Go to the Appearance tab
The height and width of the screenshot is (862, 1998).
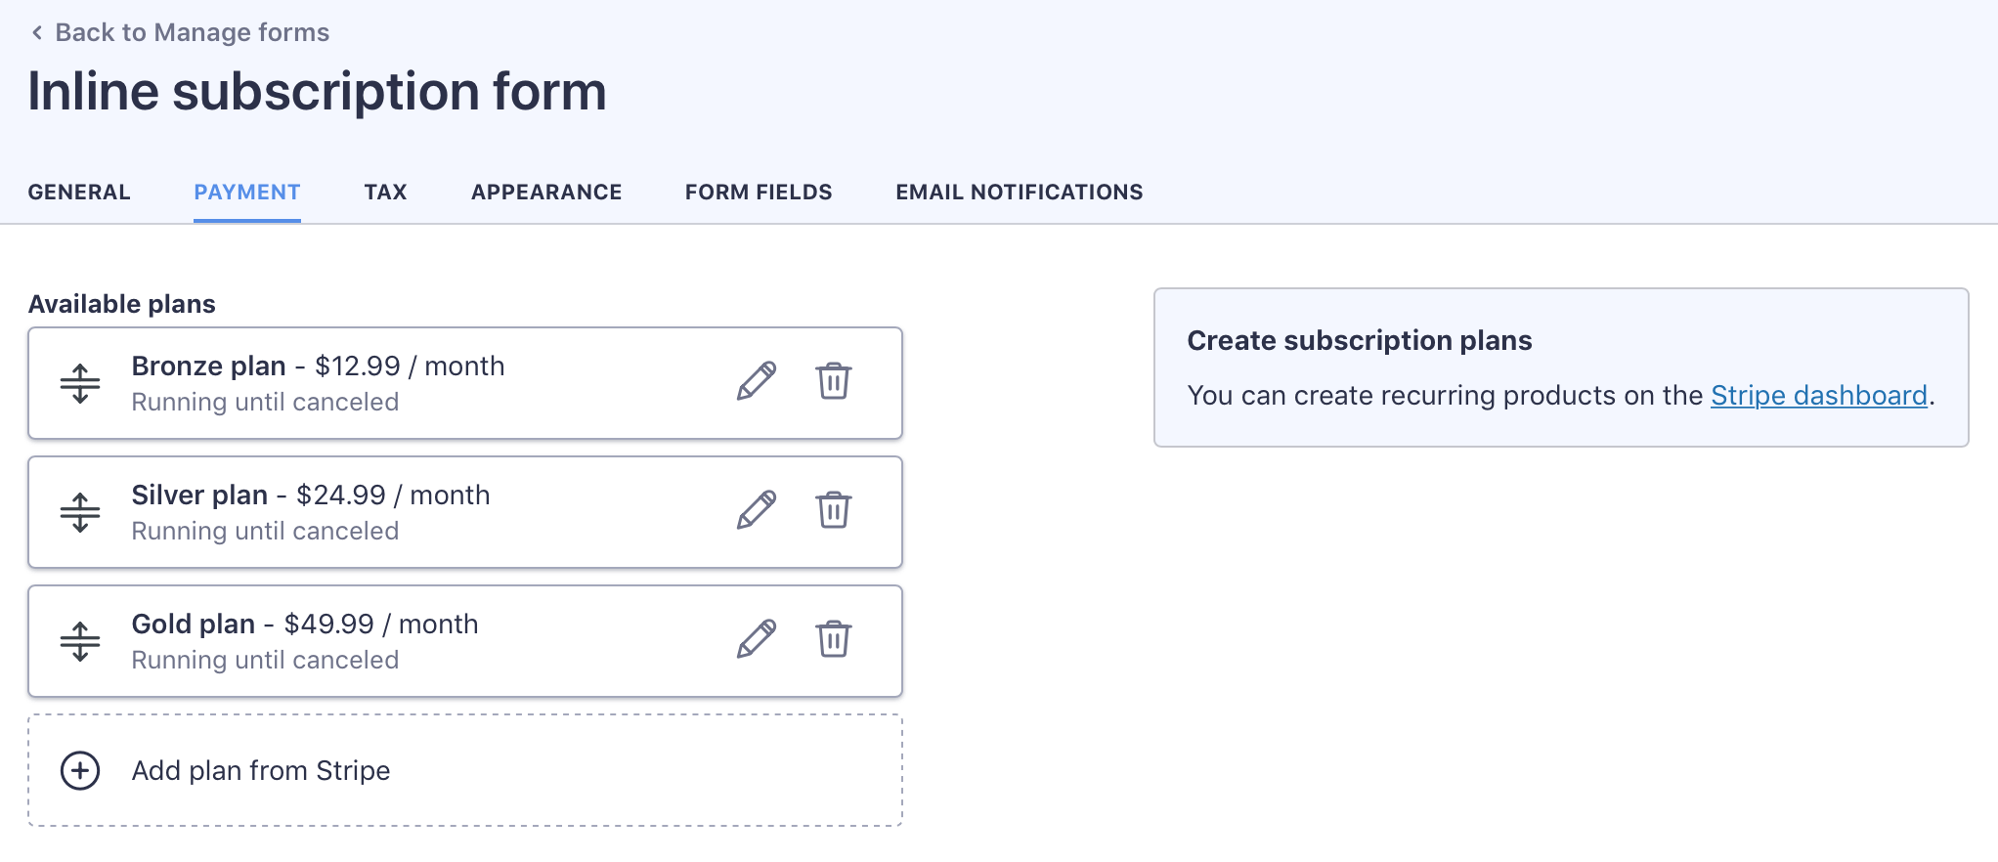546,193
